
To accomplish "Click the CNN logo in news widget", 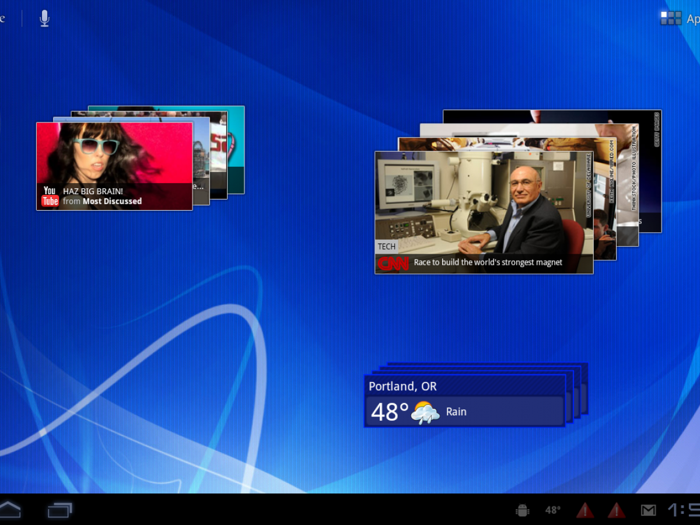I will tap(393, 263).
